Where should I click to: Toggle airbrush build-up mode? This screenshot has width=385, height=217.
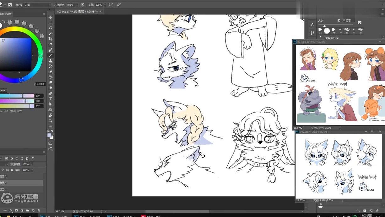(111, 5)
